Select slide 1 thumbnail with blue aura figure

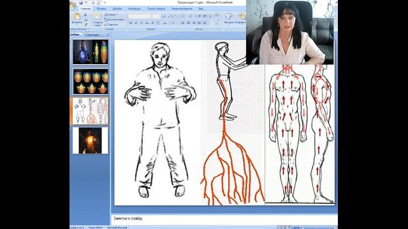91,52
